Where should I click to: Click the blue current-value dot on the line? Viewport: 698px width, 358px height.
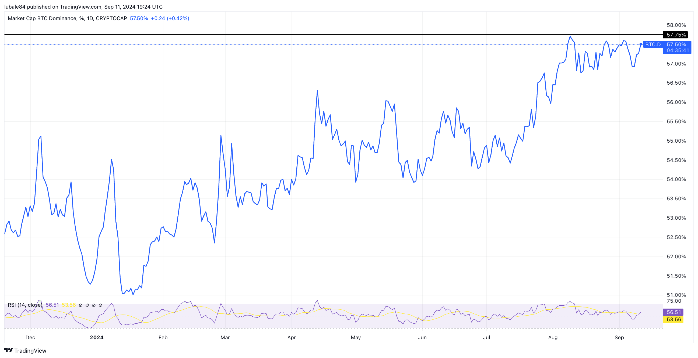tap(641, 44)
